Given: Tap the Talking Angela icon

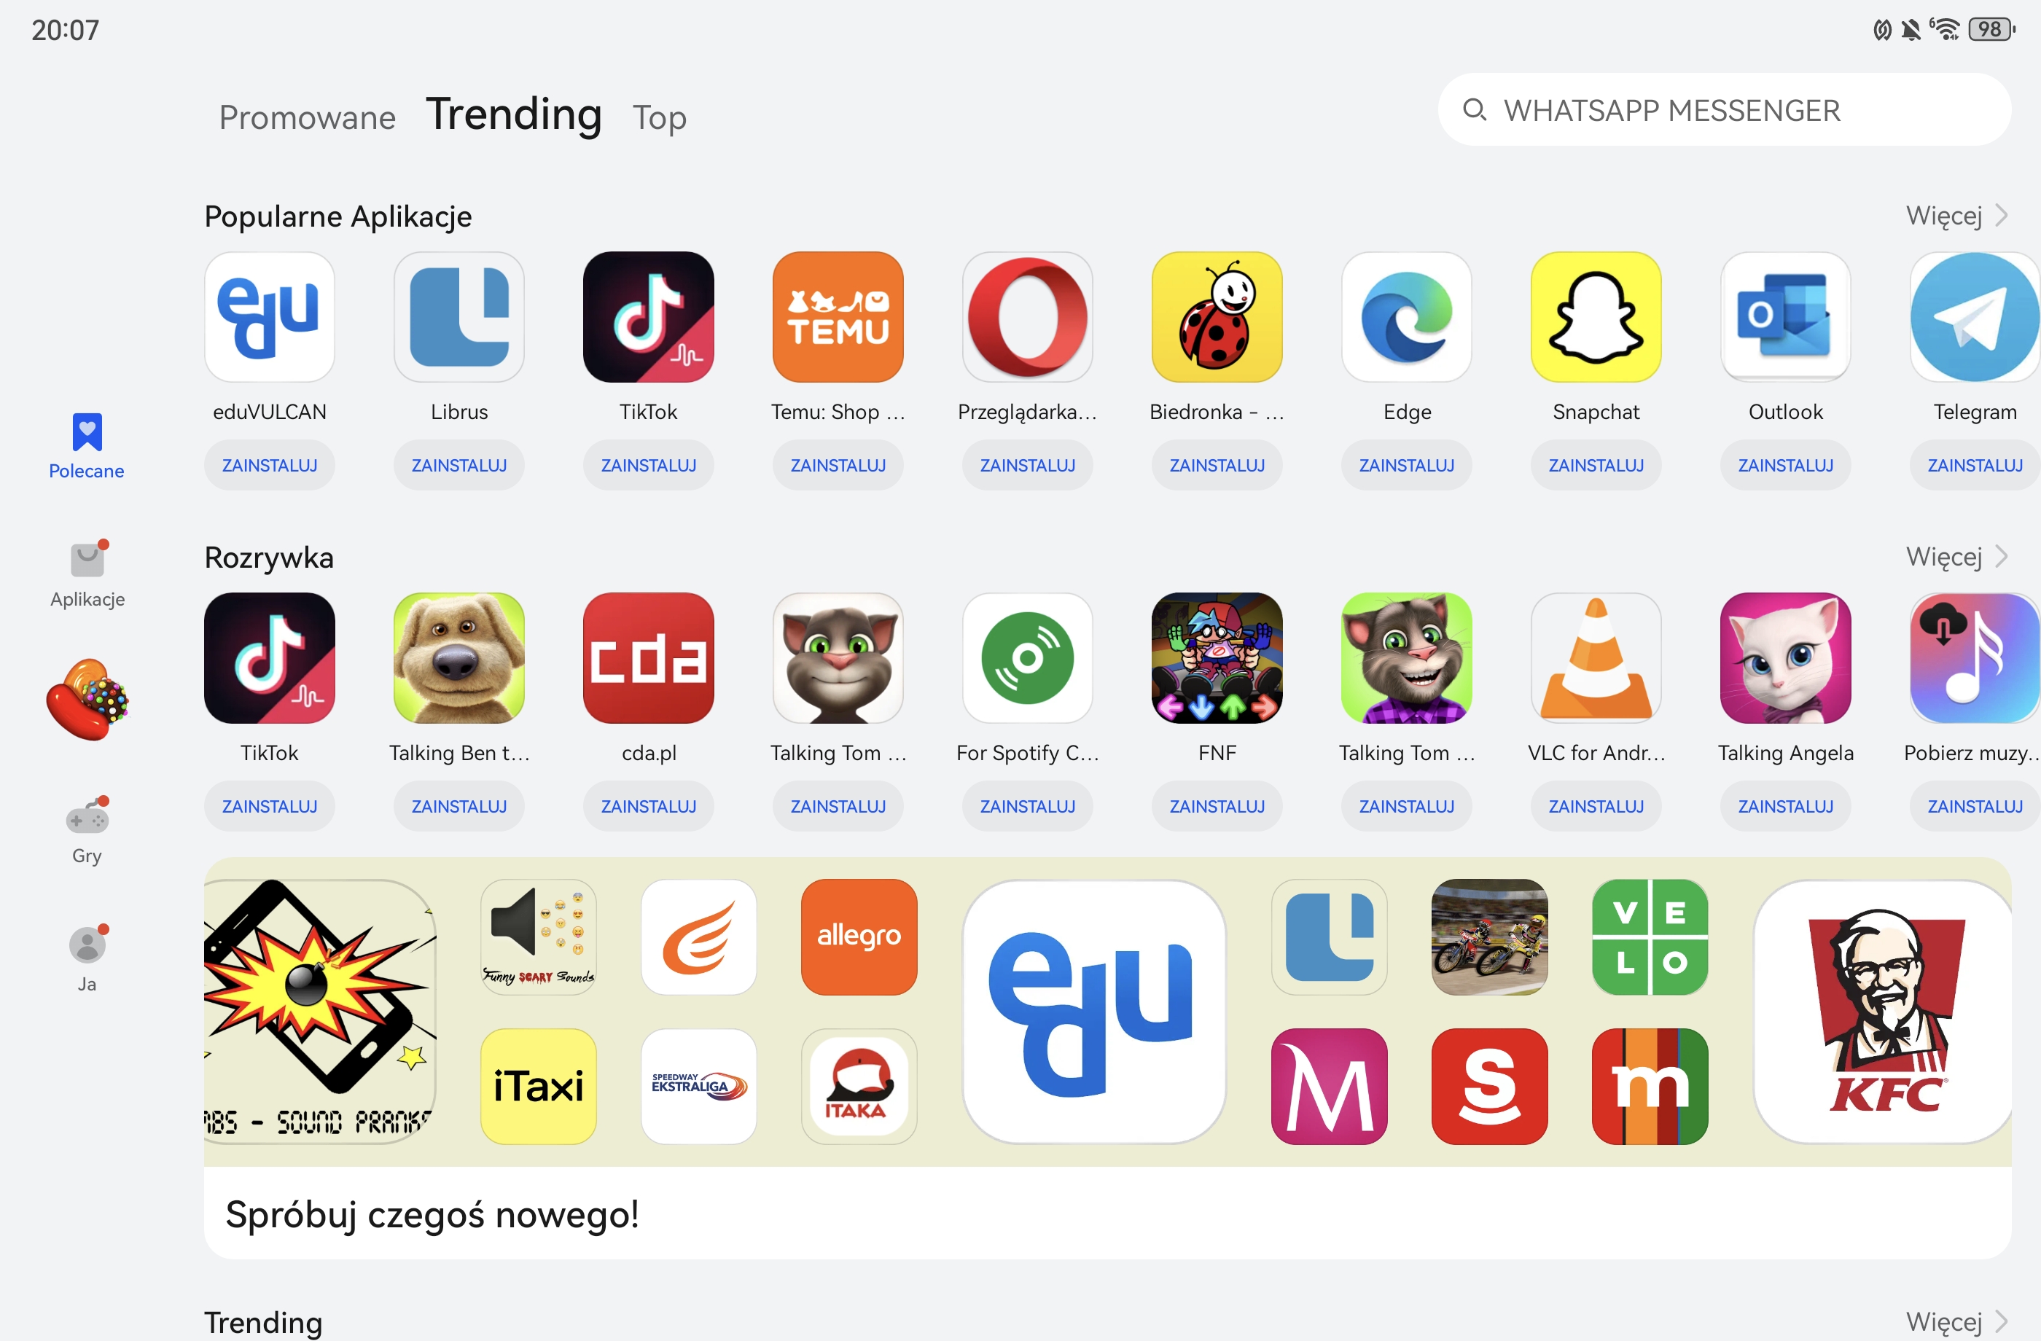Looking at the screenshot, I should click(1785, 657).
